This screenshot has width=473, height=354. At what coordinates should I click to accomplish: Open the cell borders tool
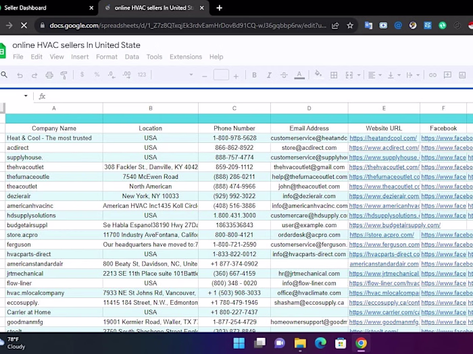point(334,75)
